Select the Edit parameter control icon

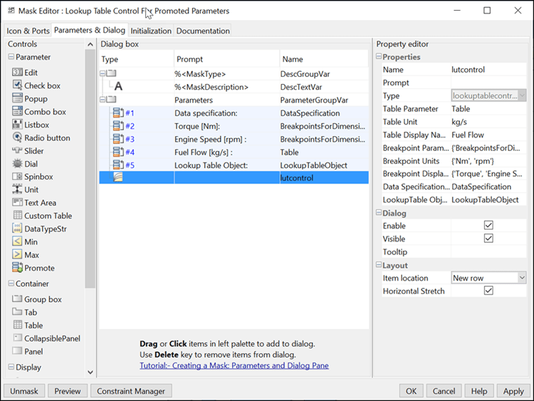pyautogui.click(x=17, y=72)
